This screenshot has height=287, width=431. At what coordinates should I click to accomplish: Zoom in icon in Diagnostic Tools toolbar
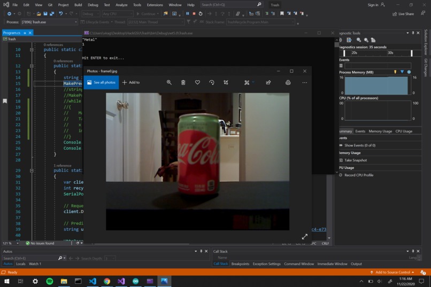click(x=359, y=40)
